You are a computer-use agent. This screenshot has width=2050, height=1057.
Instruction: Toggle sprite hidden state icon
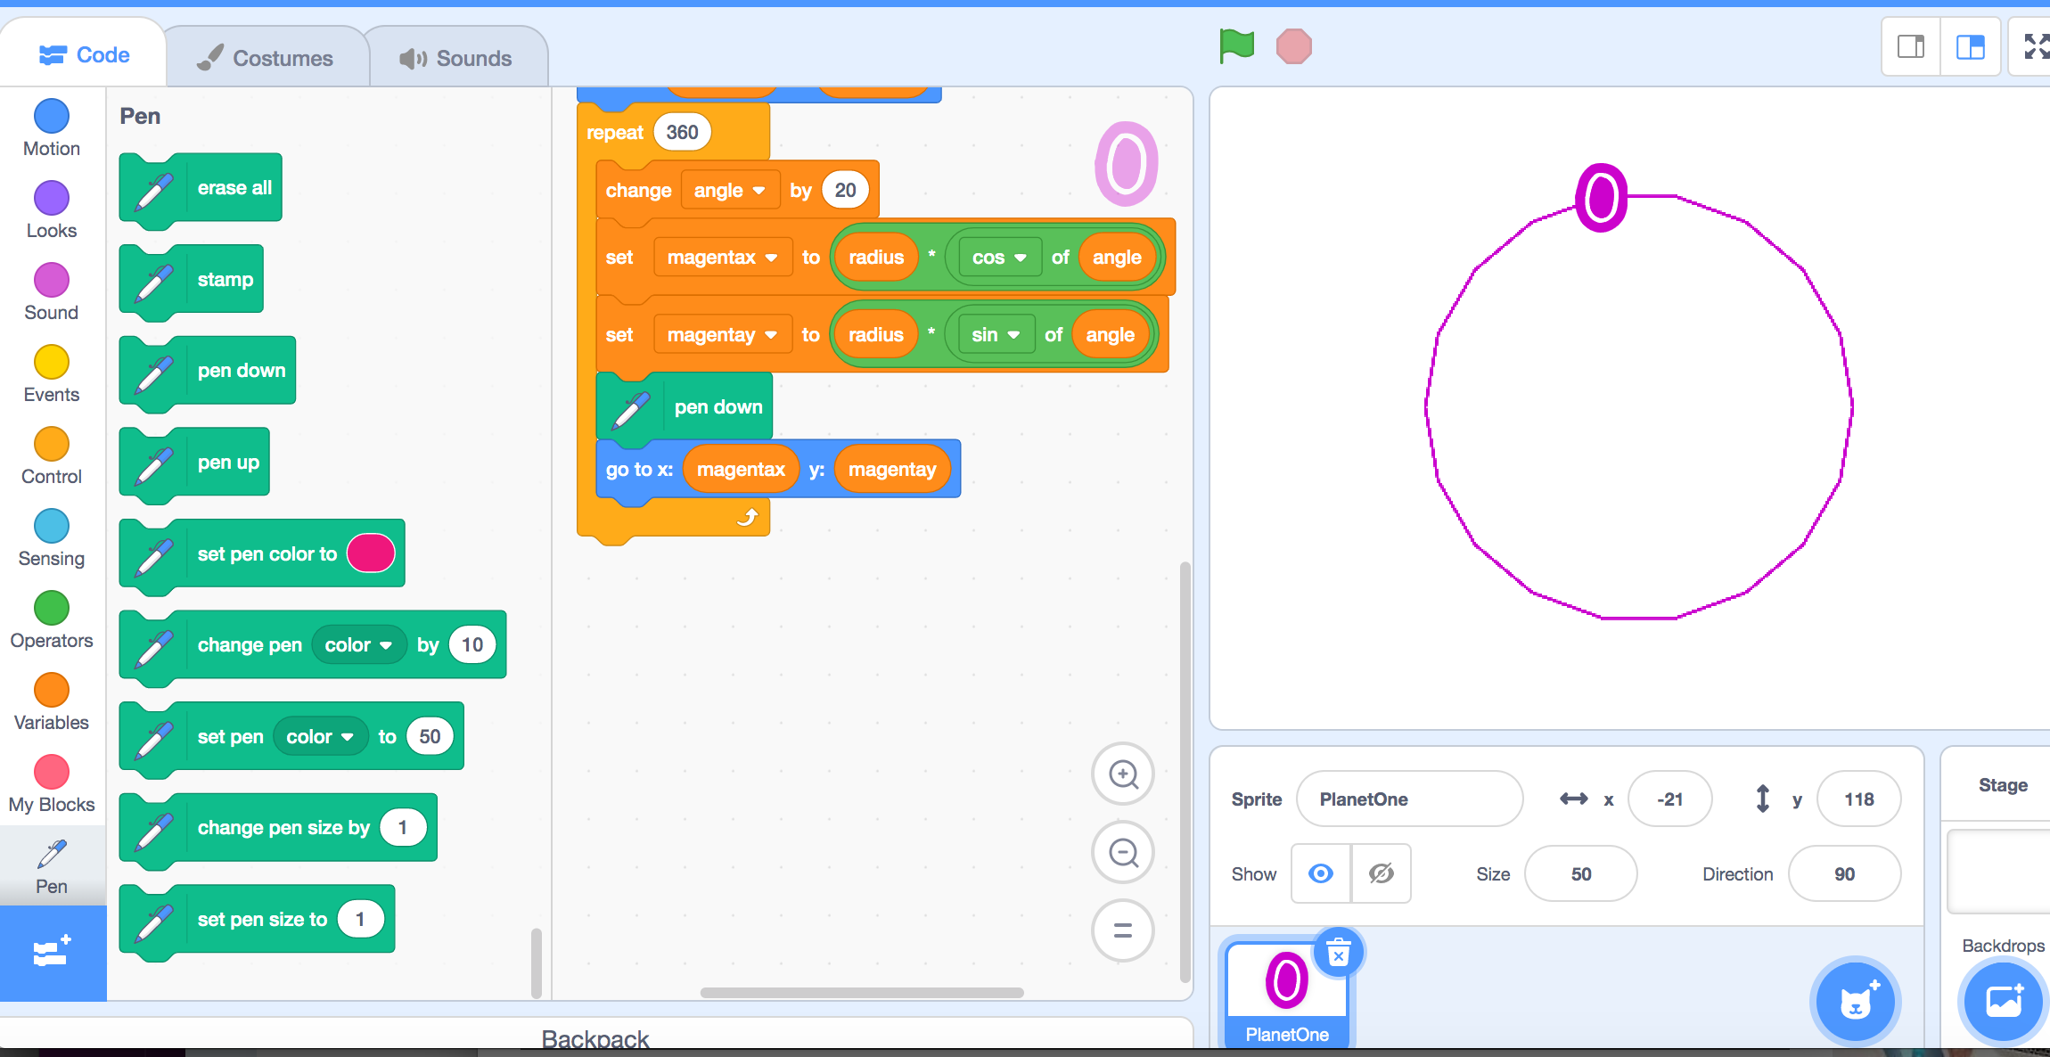[1382, 875]
